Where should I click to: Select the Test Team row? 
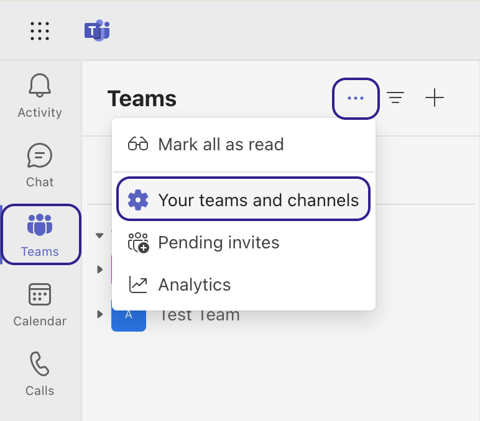point(200,315)
